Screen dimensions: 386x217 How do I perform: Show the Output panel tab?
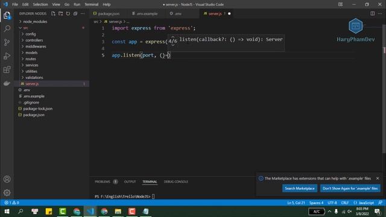pyautogui.click(x=130, y=181)
